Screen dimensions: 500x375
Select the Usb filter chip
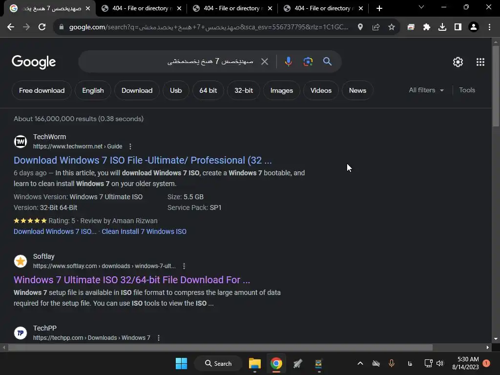[176, 90]
